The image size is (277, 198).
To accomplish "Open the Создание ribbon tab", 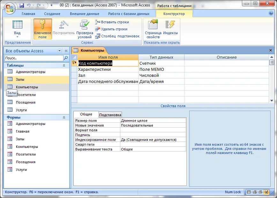I will point(52,14).
